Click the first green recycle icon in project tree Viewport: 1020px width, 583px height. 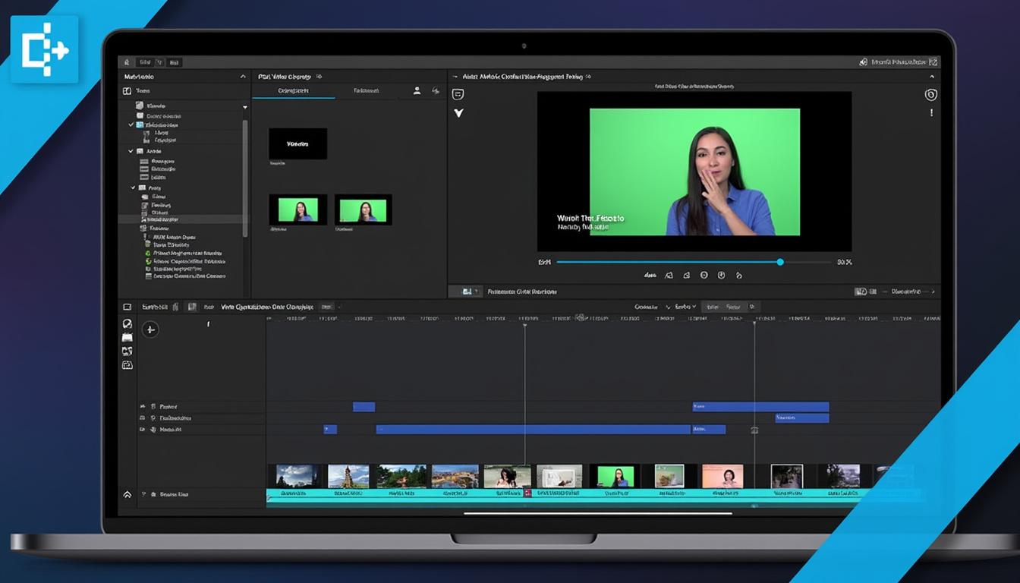[147, 254]
